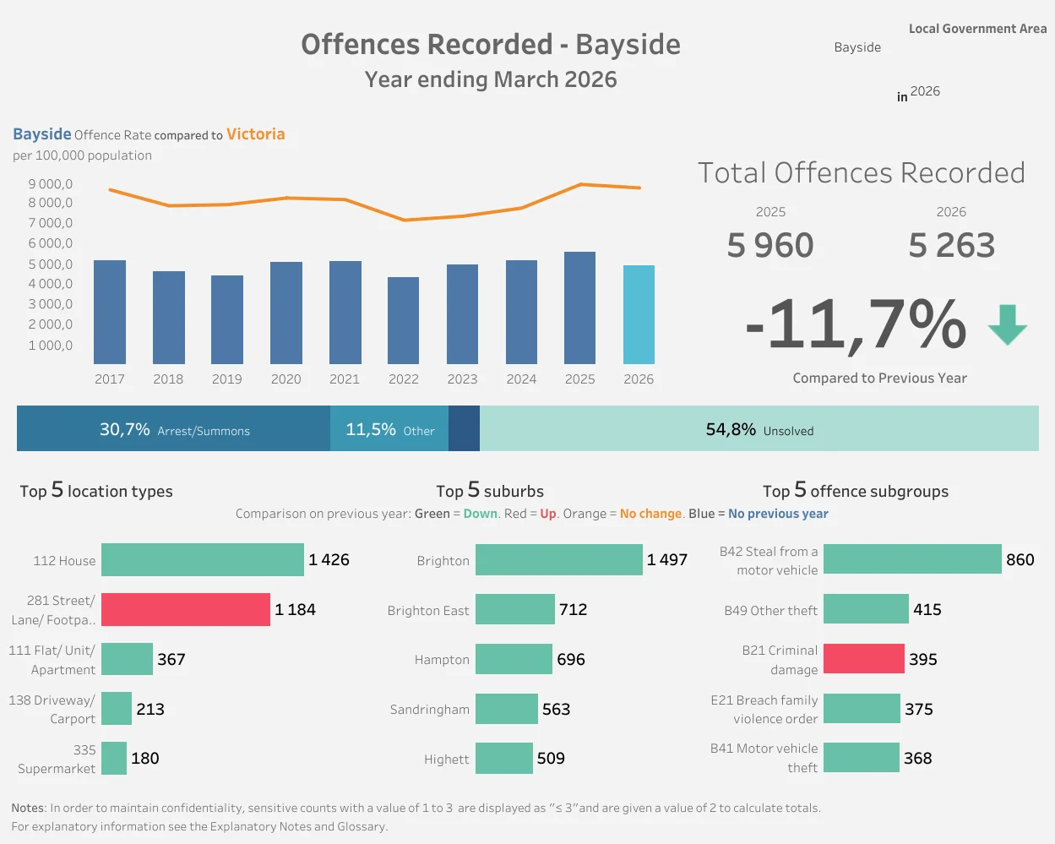Image resolution: width=1055 pixels, height=844 pixels.
Task: Select the 2017 offence rate bar
Action: tap(110, 312)
